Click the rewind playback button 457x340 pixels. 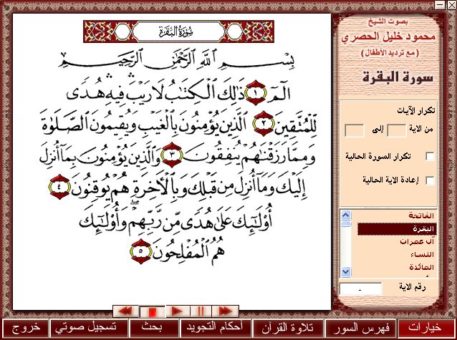(x=126, y=310)
